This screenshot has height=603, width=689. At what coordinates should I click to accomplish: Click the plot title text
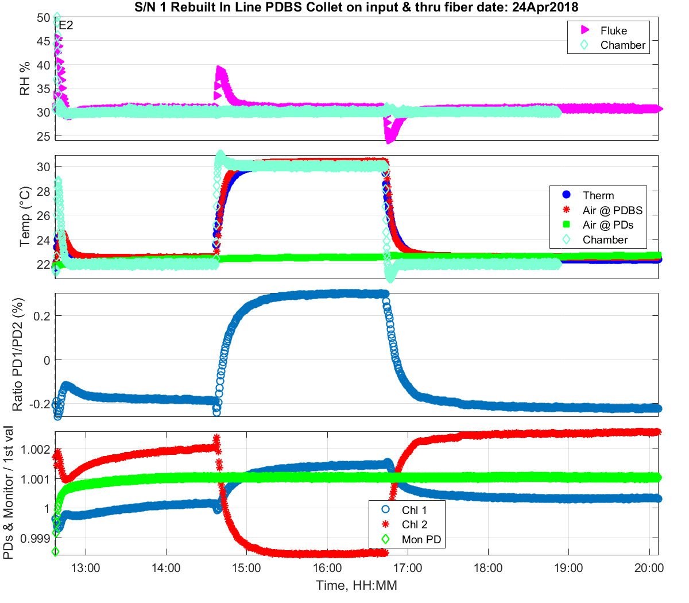[x=357, y=7]
